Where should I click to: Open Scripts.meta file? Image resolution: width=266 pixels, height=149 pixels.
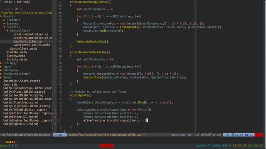coord(17,59)
